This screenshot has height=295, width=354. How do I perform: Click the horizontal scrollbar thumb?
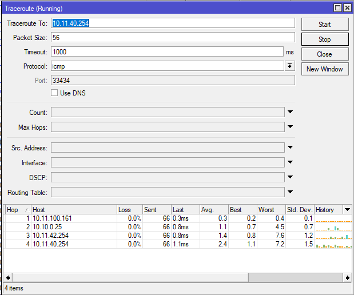click(x=130, y=278)
